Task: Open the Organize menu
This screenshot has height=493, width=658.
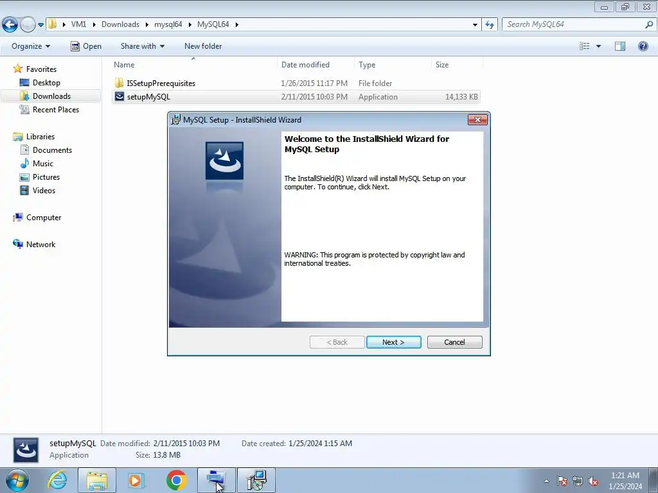Action: point(31,46)
